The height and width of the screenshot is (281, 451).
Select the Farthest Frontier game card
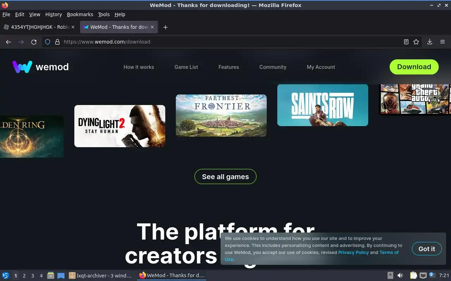(221, 116)
